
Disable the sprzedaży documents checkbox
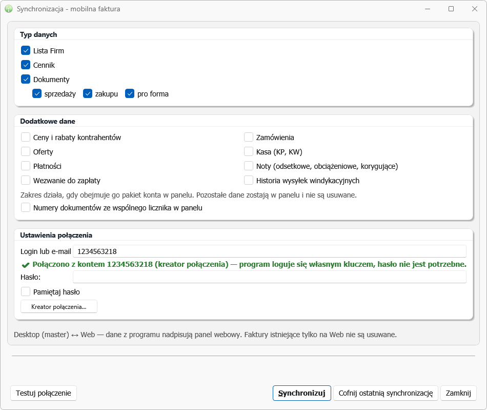coord(37,93)
